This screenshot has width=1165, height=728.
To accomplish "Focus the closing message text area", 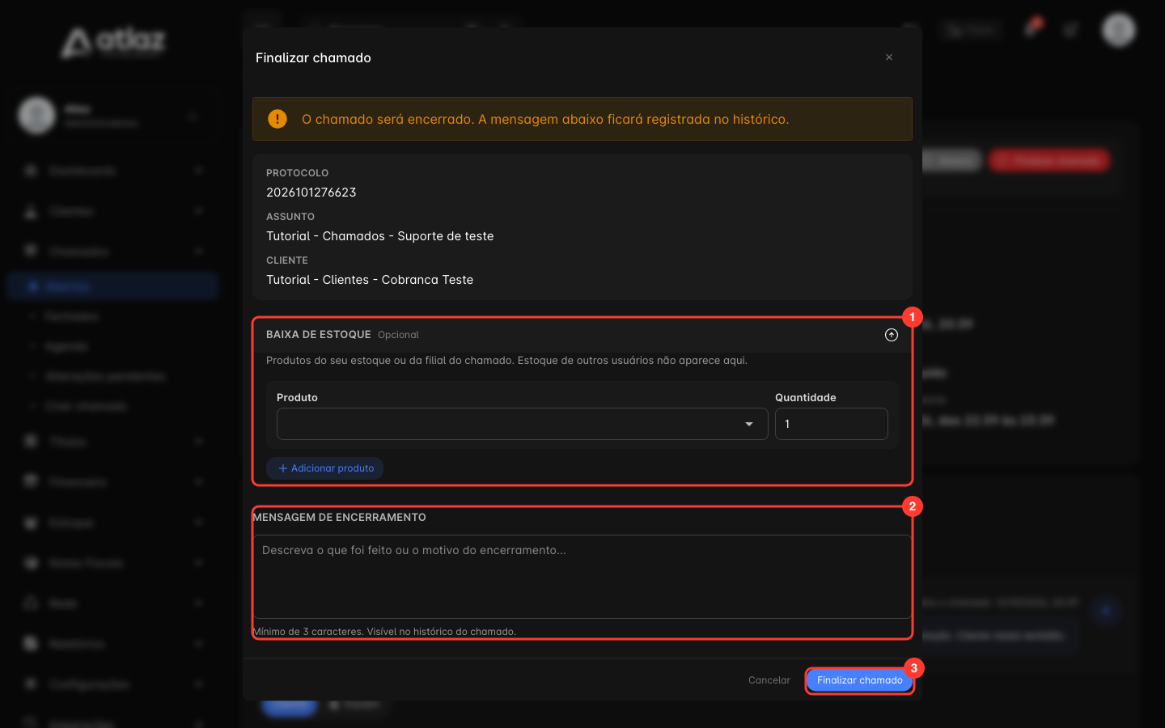I will pyautogui.click(x=582, y=577).
